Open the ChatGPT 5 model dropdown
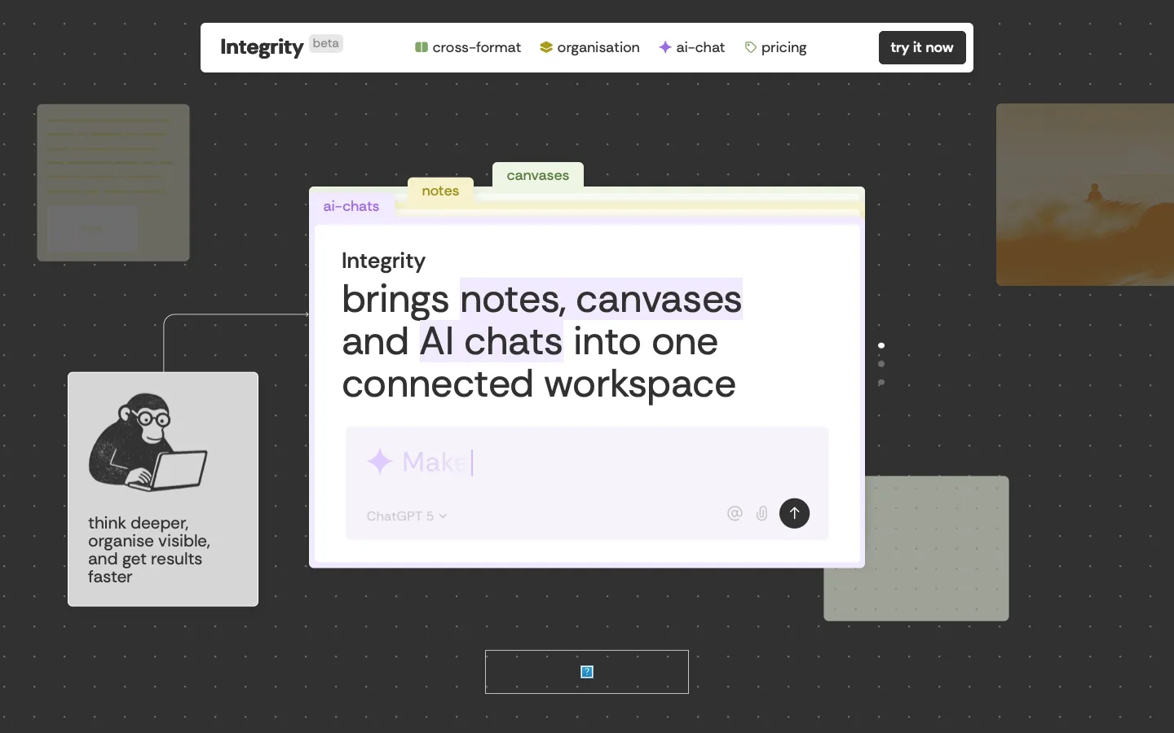This screenshot has width=1174, height=733. (407, 516)
